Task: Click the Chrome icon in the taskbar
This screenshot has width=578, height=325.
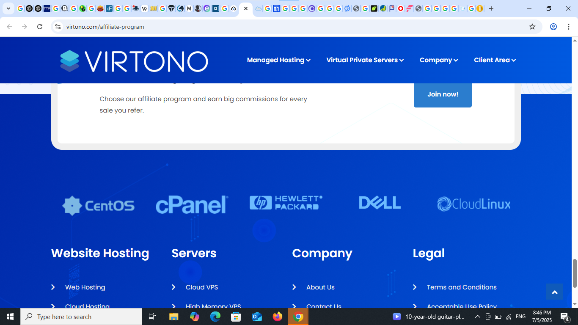Action: (x=298, y=317)
